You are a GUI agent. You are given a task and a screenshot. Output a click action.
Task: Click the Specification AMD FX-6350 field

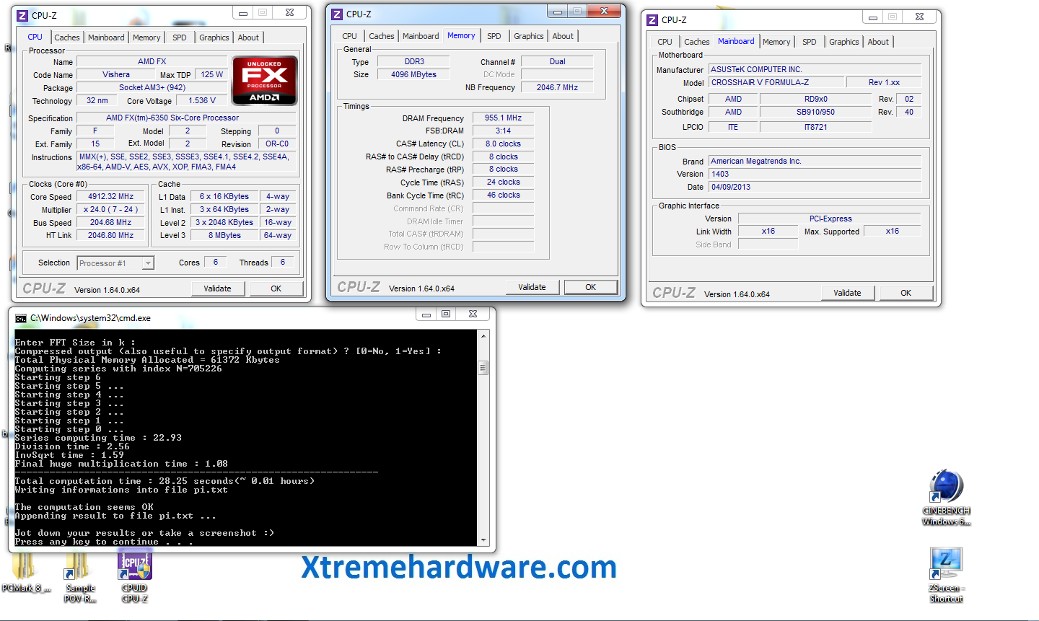[x=187, y=118]
